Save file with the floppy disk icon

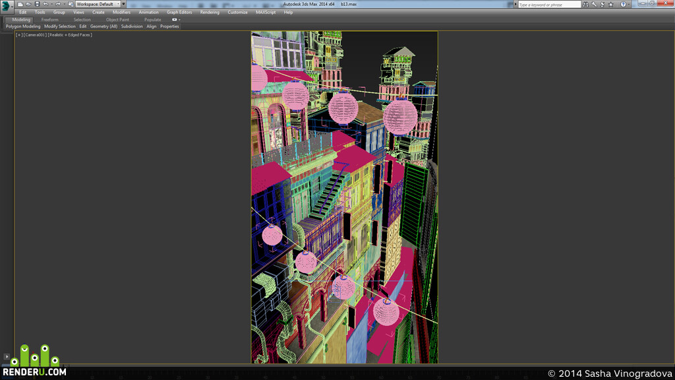37,4
